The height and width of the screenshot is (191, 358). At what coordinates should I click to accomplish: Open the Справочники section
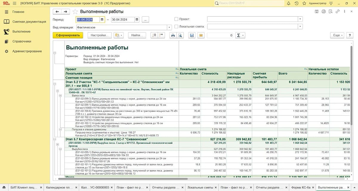coord(22,41)
